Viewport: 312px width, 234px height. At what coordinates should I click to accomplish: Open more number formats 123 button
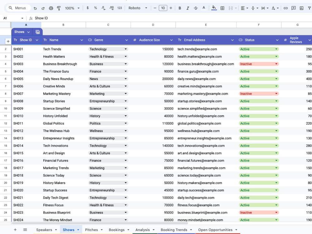(x=119, y=8)
